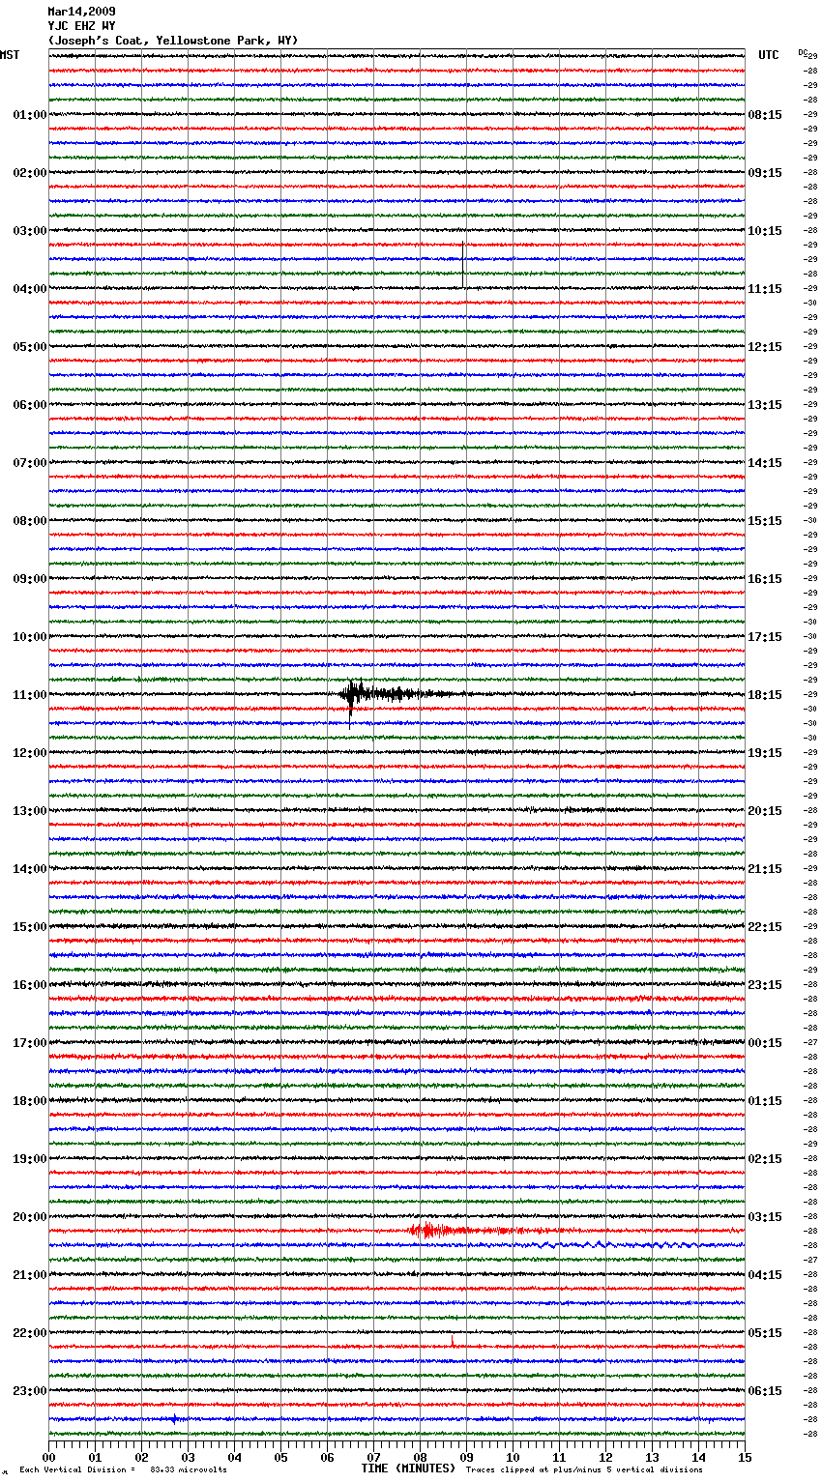Click the Mar14,2009 date header

(x=81, y=12)
